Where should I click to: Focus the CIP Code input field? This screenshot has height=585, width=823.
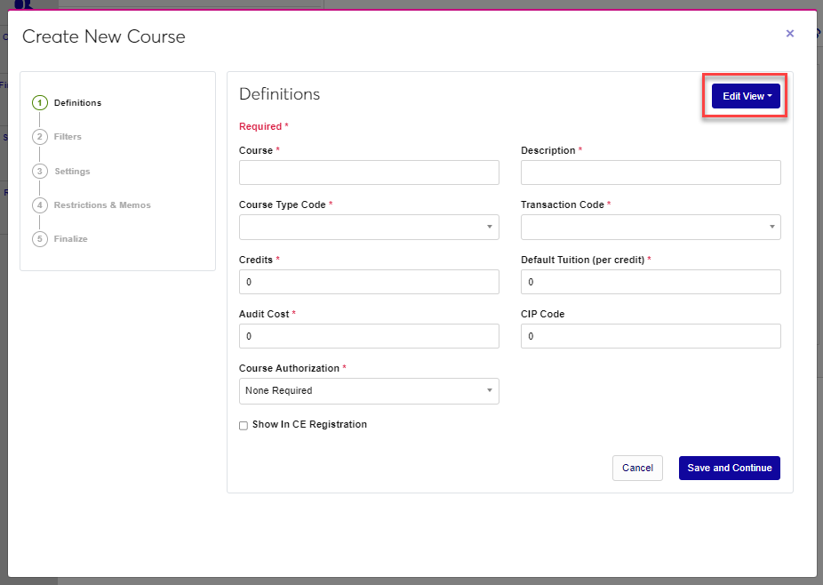pos(651,336)
